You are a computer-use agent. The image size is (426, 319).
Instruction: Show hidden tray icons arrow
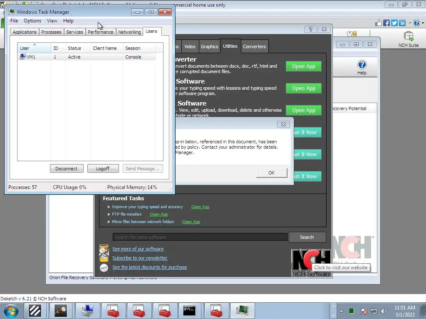(x=341, y=311)
